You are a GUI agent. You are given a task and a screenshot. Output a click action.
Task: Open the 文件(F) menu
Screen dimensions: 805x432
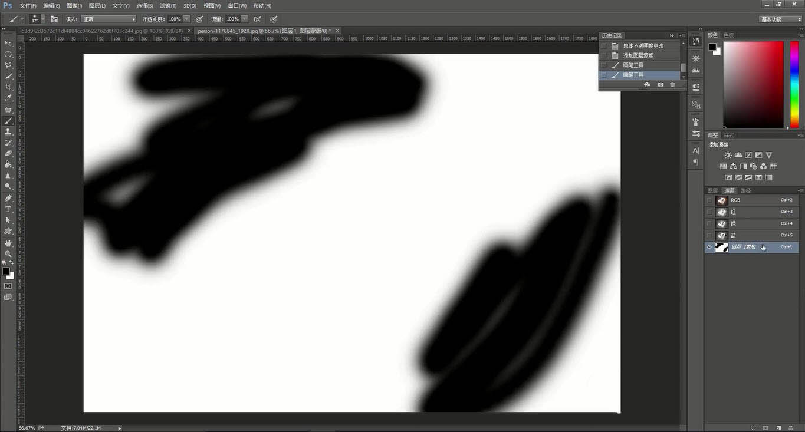point(28,5)
